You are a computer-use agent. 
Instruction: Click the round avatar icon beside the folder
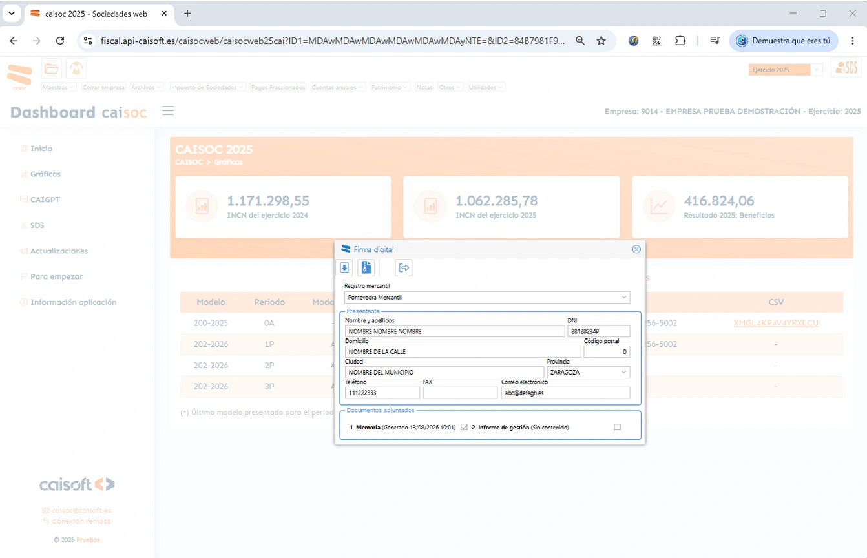(x=77, y=68)
